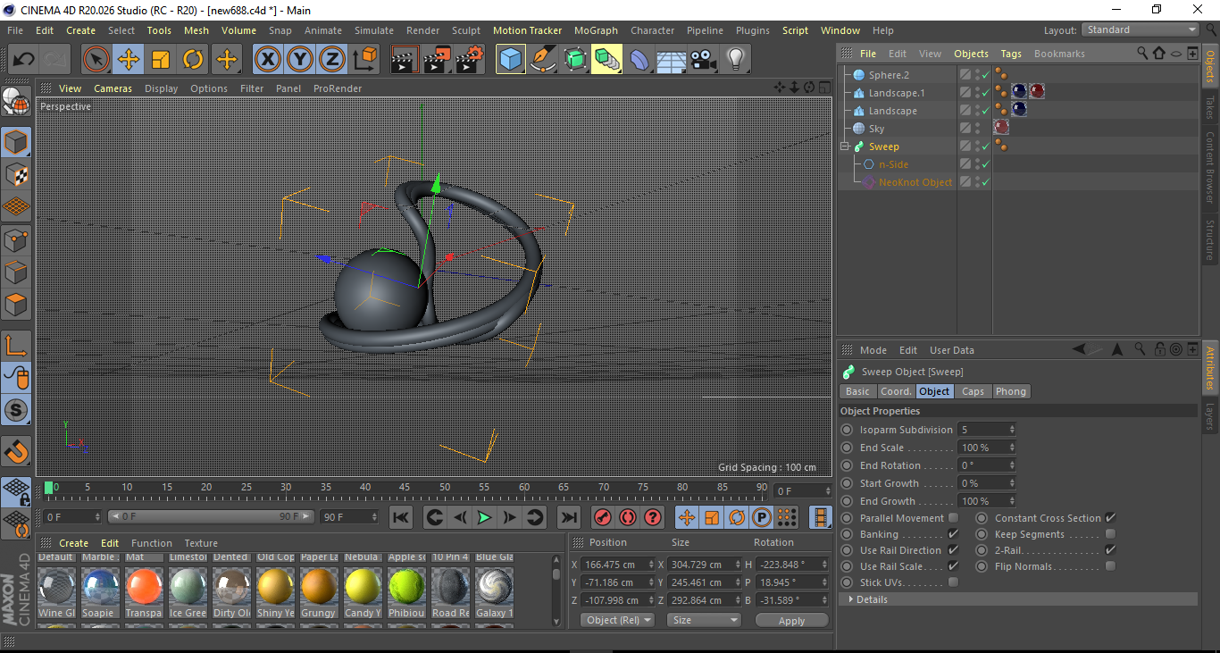Open ProRender viewport menu
Viewport: 1220px width, 653px height.
point(338,88)
